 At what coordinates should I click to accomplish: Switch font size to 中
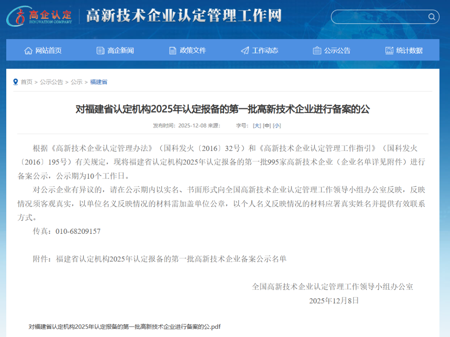pos(267,125)
